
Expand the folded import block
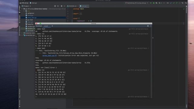[x=81, y=14]
